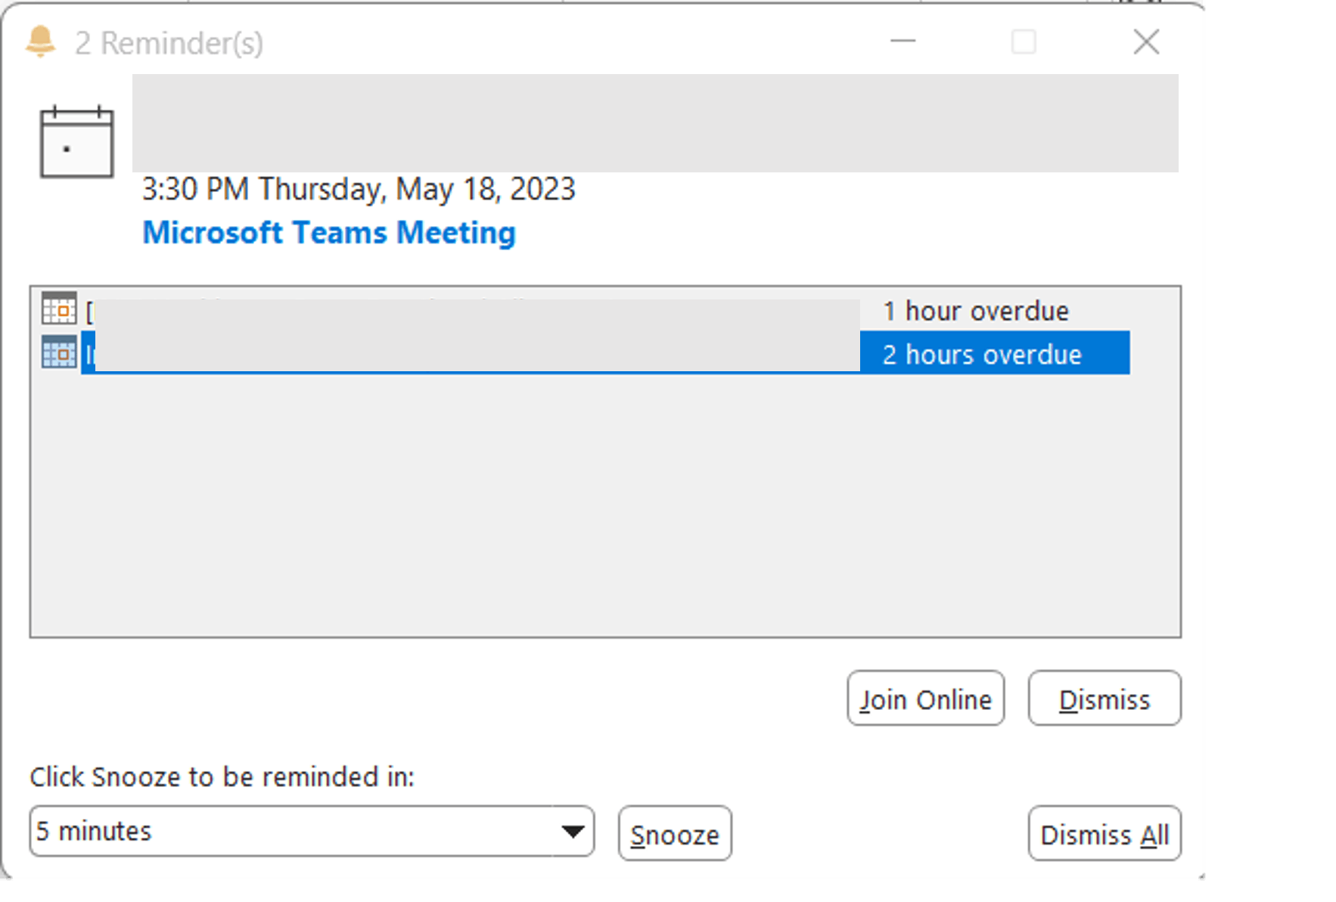
Task: Click the Join Online button
Action: click(x=925, y=698)
